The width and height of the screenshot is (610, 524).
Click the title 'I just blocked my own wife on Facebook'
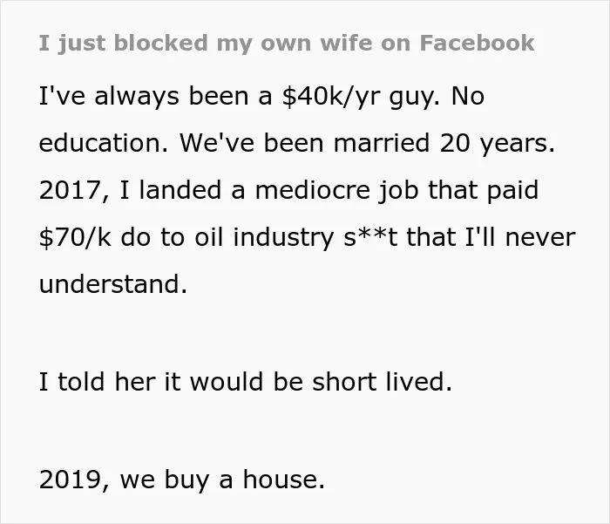(287, 44)
